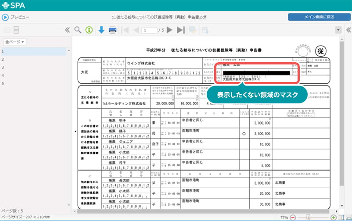The height and width of the screenshot is (221, 352).
Task: Select page 1 in the page list
Action: click(x=33, y=51)
